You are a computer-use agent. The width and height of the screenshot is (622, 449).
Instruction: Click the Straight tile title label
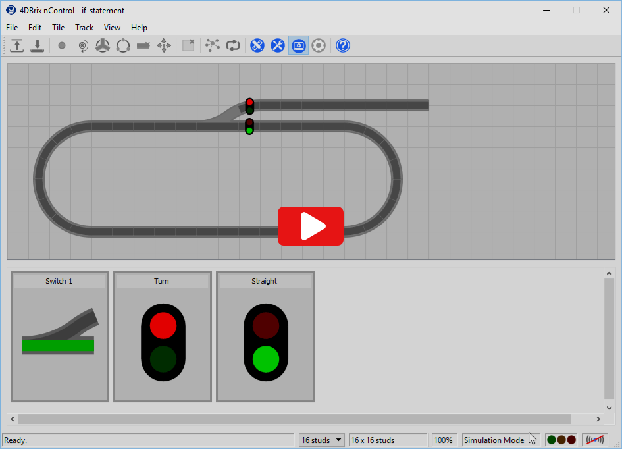(x=264, y=281)
